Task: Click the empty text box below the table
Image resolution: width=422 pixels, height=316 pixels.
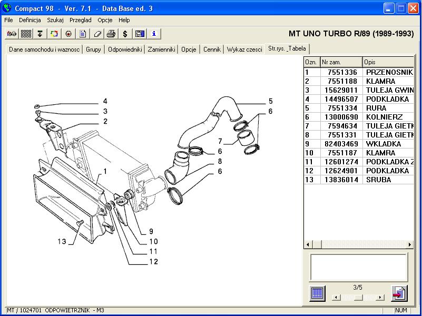Action: coord(358,267)
